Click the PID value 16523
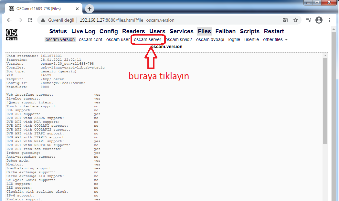The width and height of the screenshot is (339, 201). click(46, 75)
